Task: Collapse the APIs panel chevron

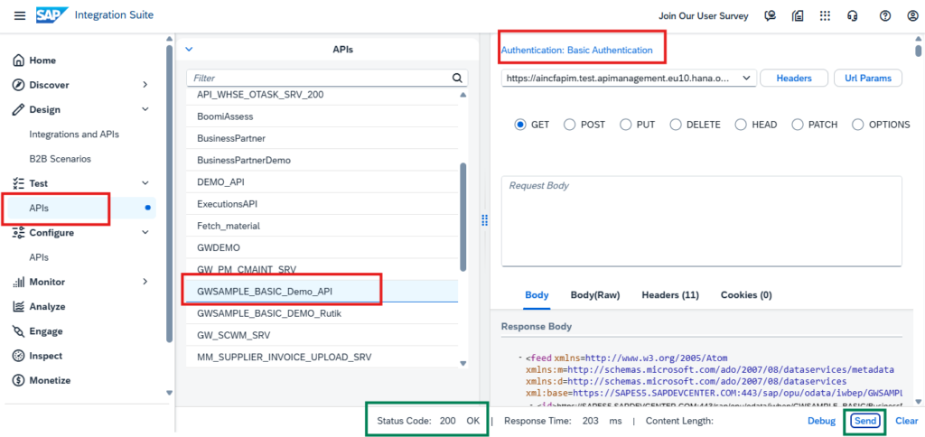Action: [x=189, y=50]
